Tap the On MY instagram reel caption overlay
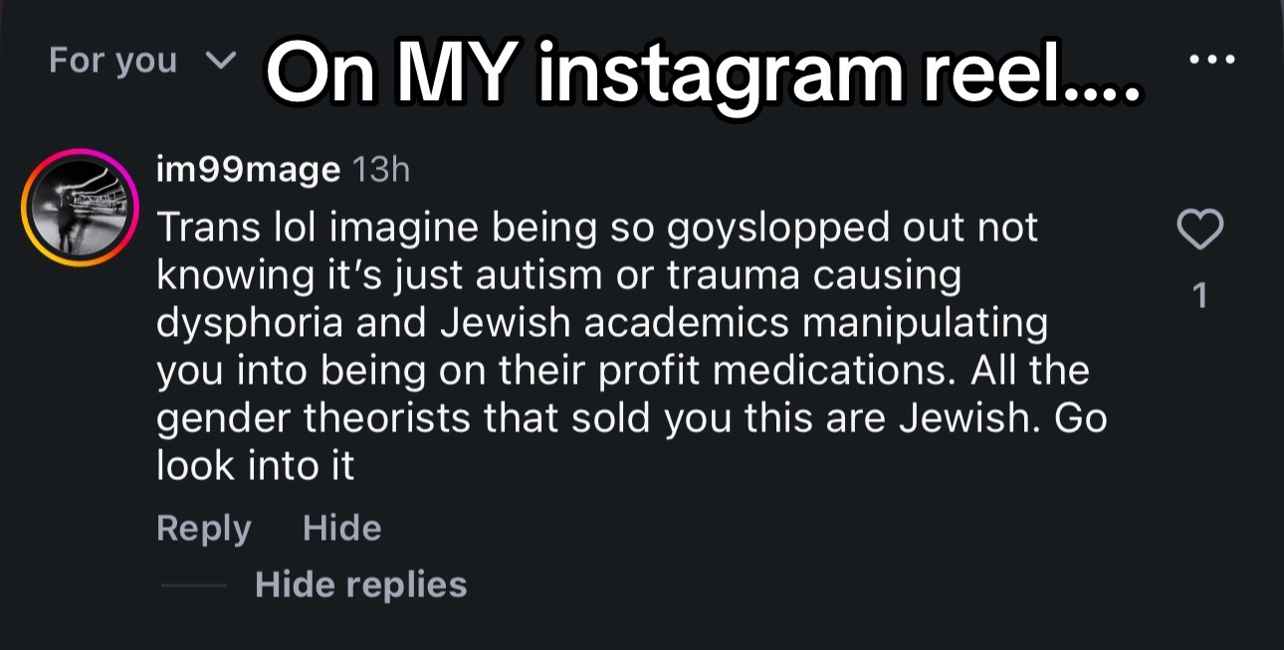Screen dimensions: 1284x650 705,75
